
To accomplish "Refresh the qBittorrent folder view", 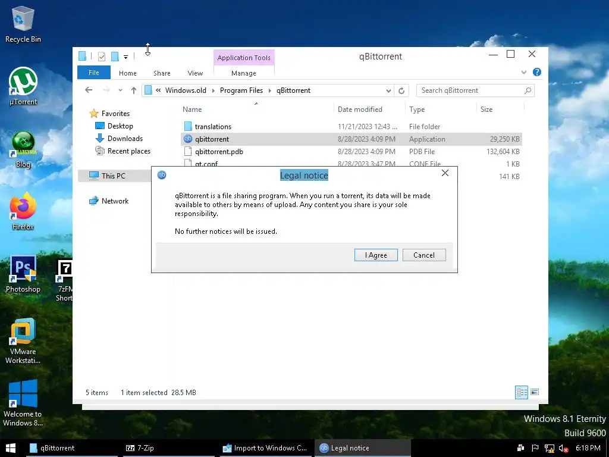I will click(x=401, y=90).
